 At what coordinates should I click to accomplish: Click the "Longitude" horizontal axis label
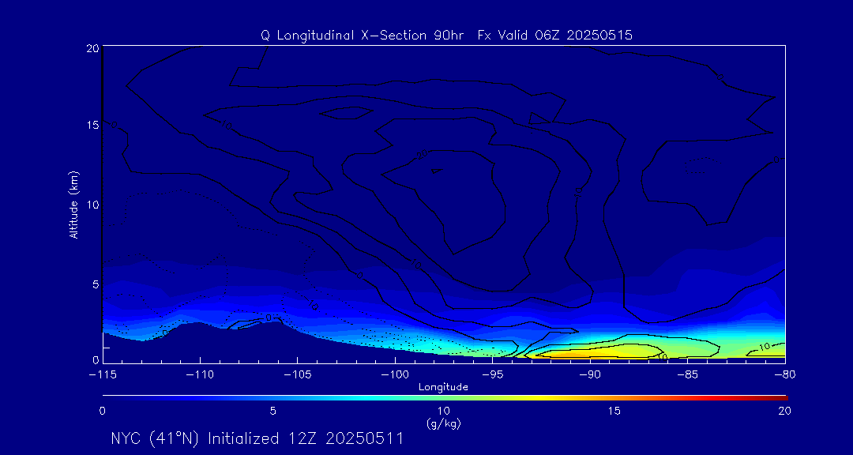tap(443, 387)
